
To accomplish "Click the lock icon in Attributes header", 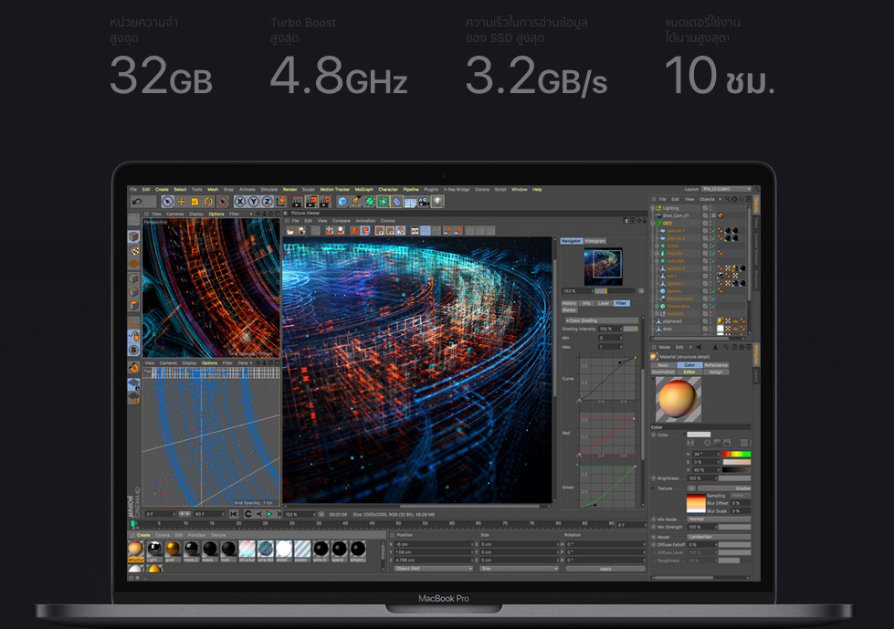I will click(735, 347).
